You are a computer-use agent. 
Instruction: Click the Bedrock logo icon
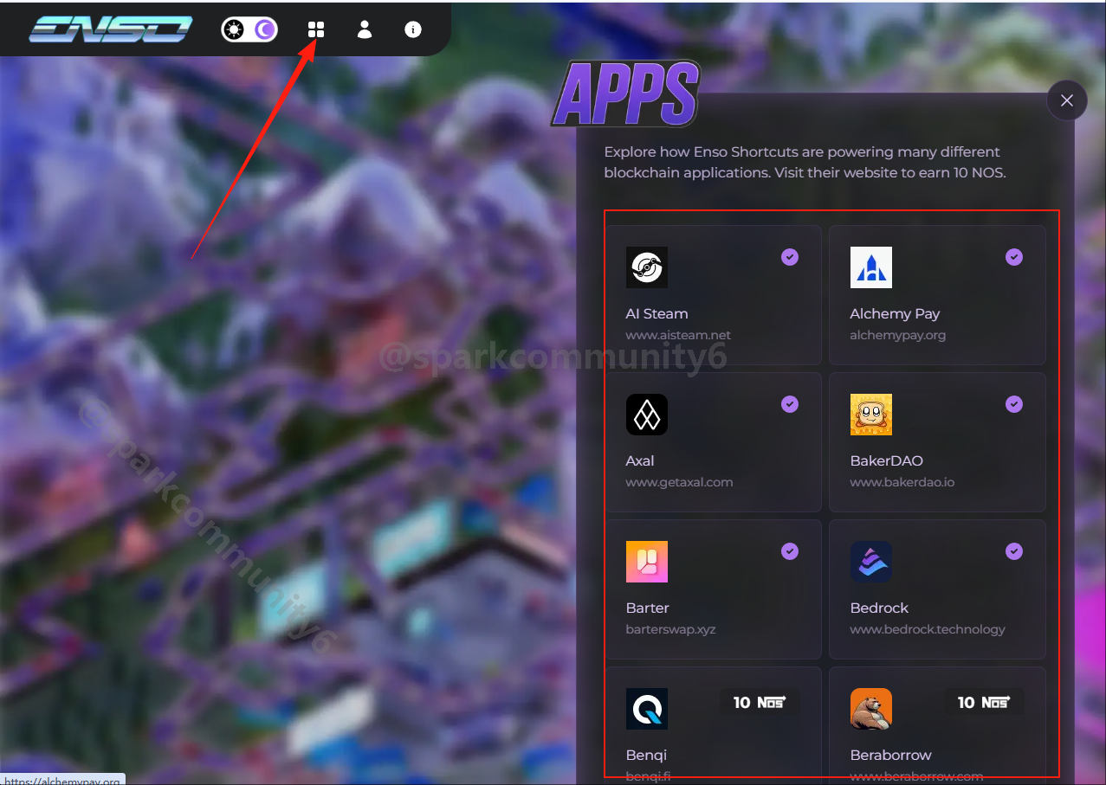tap(871, 562)
